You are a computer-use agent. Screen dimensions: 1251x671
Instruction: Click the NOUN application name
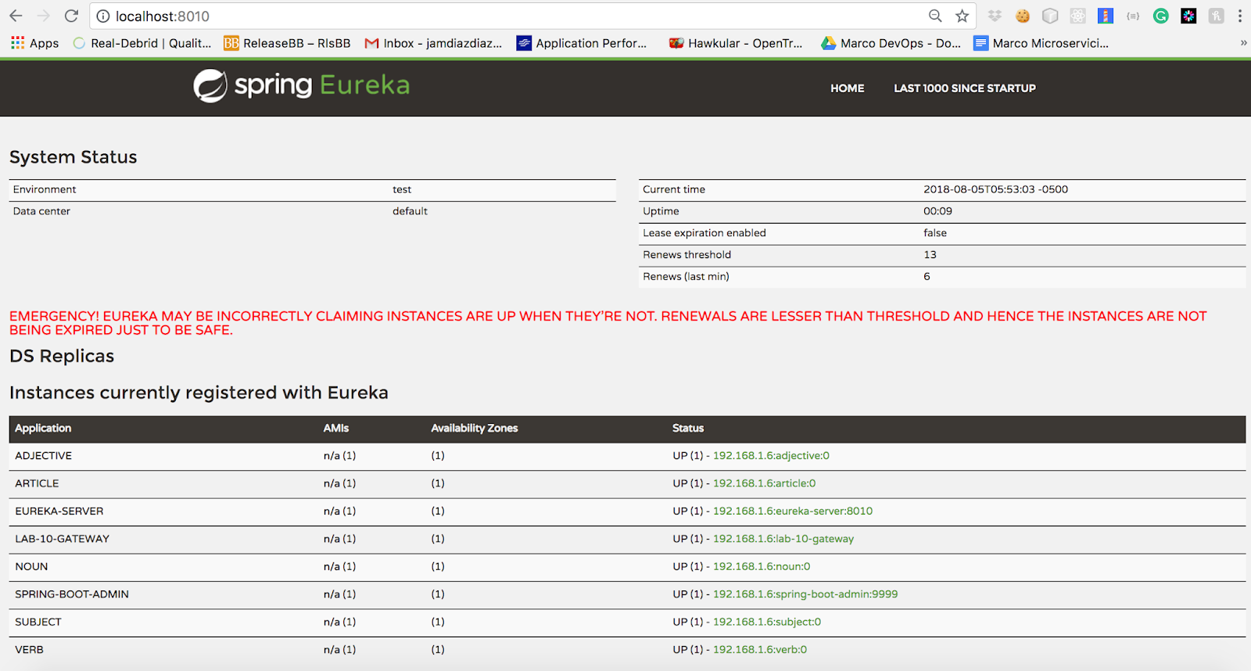(x=31, y=567)
